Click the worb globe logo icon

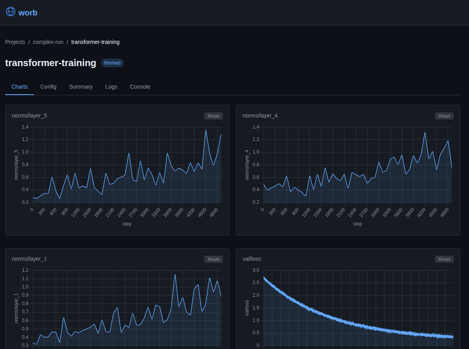click(11, 12)
